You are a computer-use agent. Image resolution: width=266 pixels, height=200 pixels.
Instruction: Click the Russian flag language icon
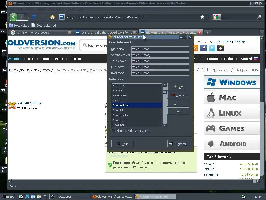tap(256, 59)
